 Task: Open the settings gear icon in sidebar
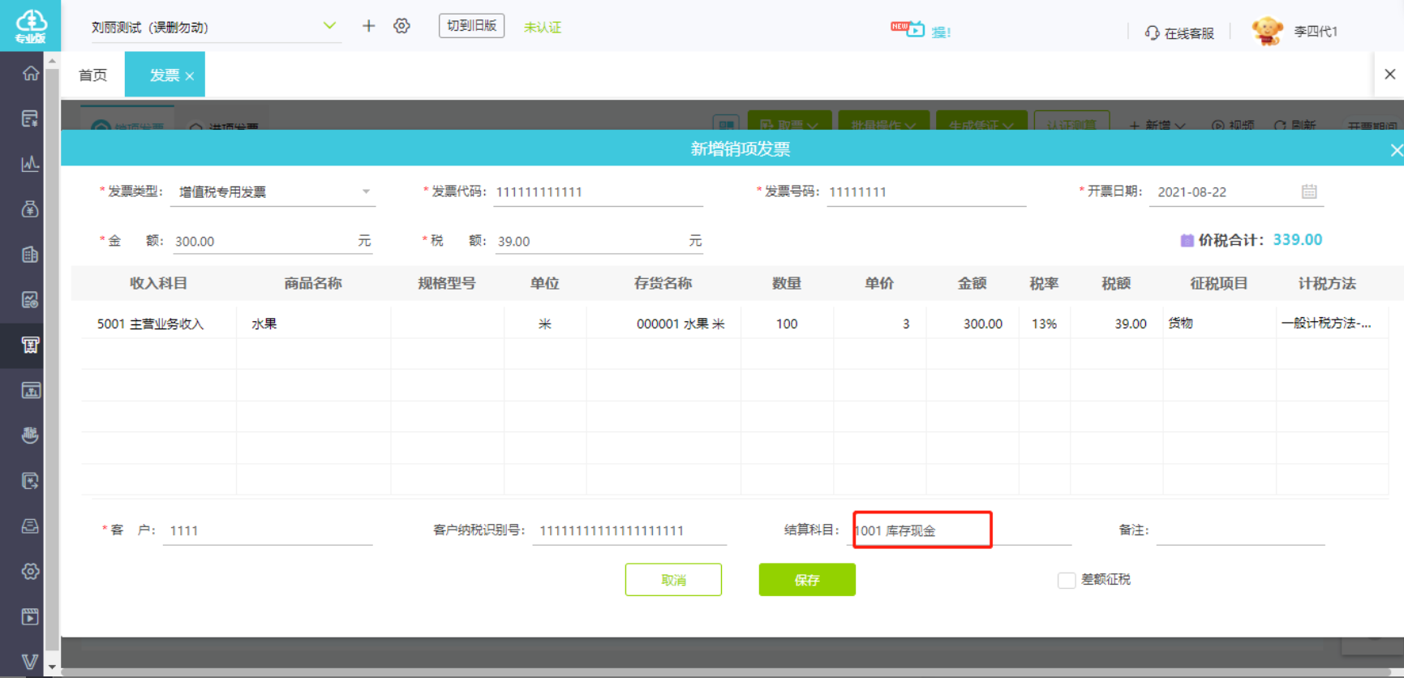[30, 572]
